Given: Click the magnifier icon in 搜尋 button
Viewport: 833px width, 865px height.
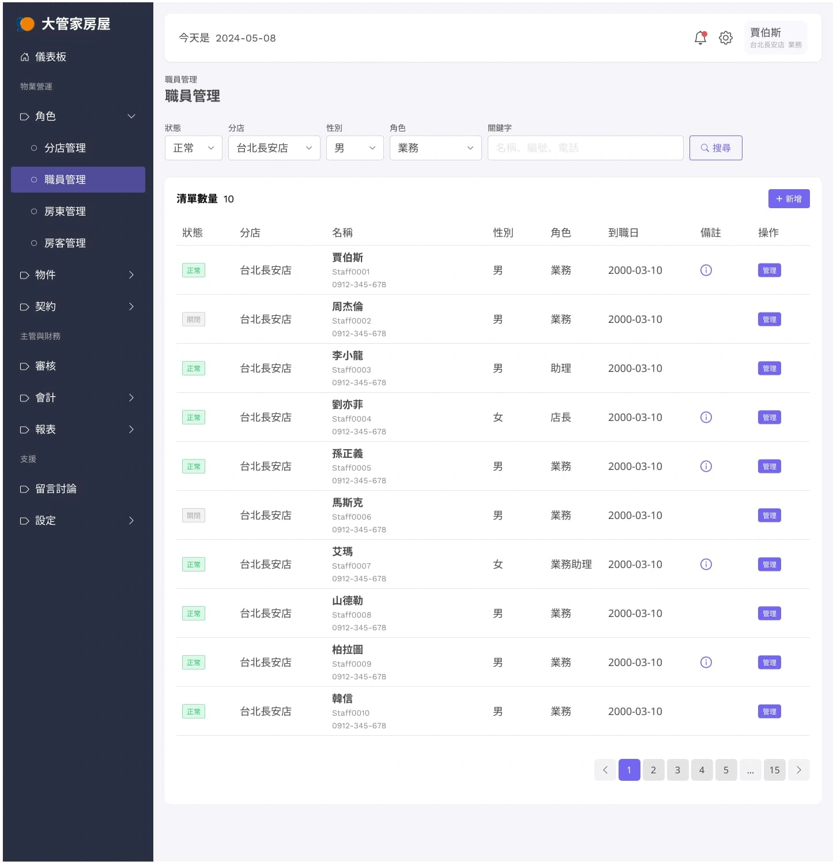Looking at the screenshot, I should 704,148.
